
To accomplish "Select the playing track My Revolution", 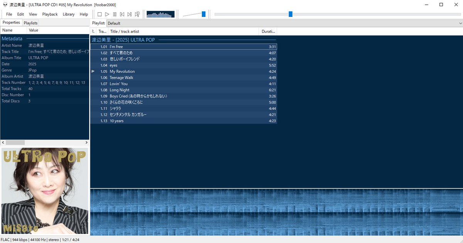I will pyautogui.click(x=184, y=71).
